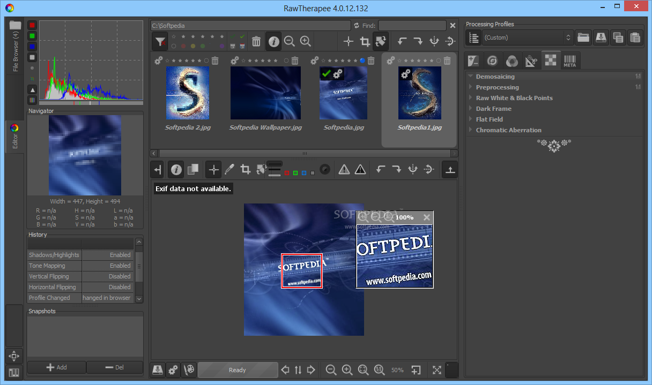Expand the Chromatic Aberration section
Image resolution: width=652 pixels, height=385 pixels.
click(554, 130)
